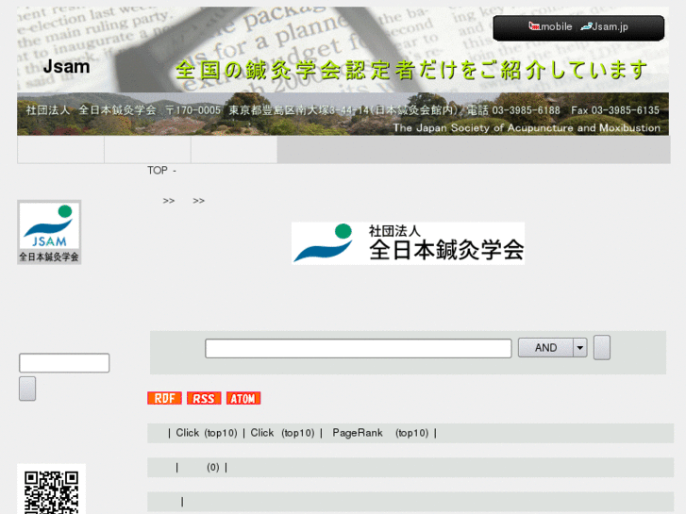Open the AND search mode dropdown
This screenshot has height=514, width=686.
[553, 348]
